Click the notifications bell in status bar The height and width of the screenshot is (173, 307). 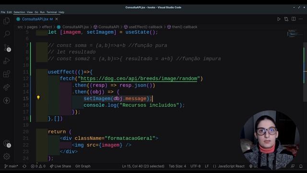tap(301, 166)
